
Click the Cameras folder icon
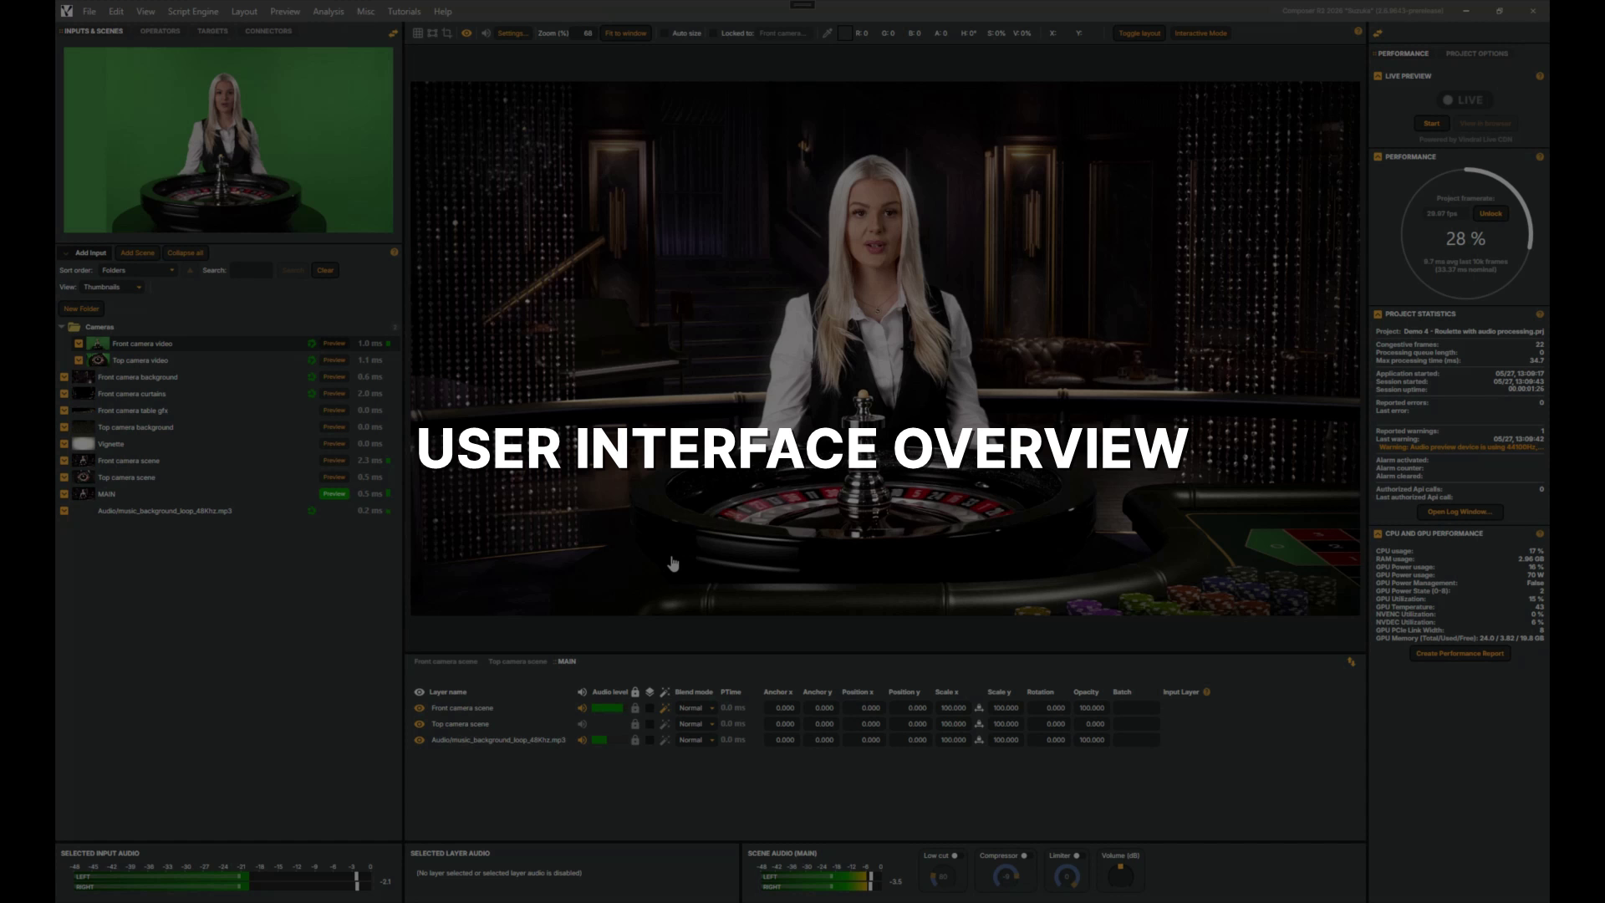[x=74, y=327]
